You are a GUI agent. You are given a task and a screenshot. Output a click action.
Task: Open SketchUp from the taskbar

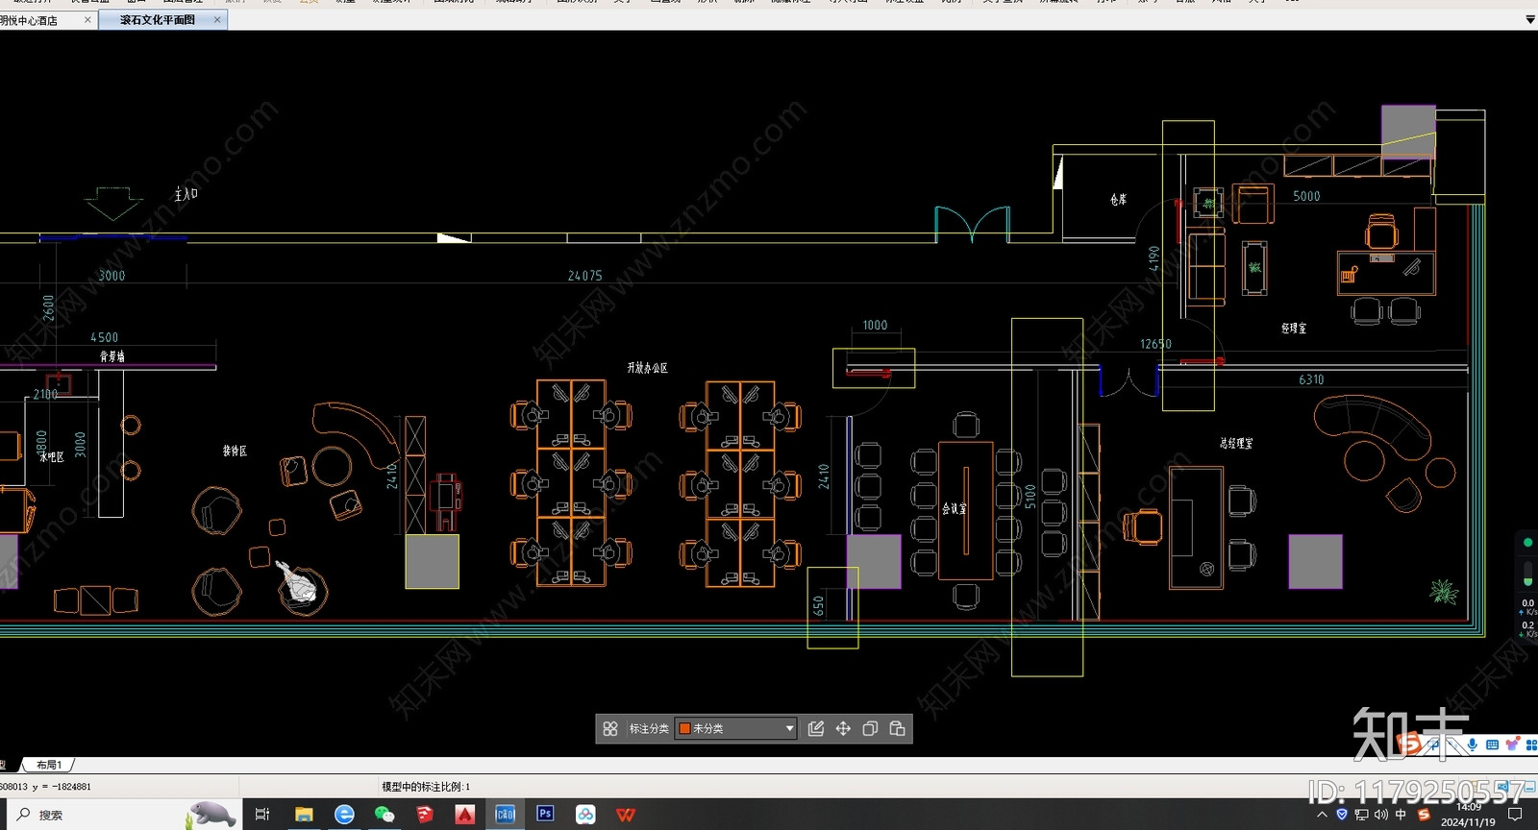(425, 815)
